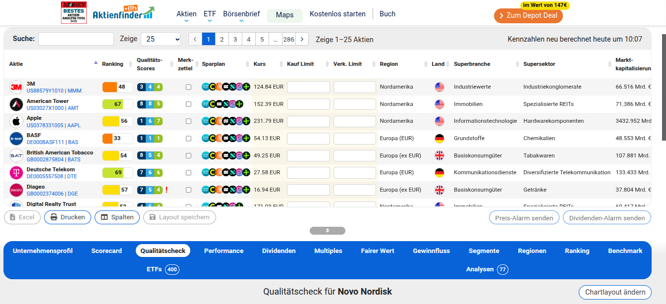This screenshot has height=304, width=666.
Task: Open the Zeige rows-per-page dropdown
Action: click(161, 39)
